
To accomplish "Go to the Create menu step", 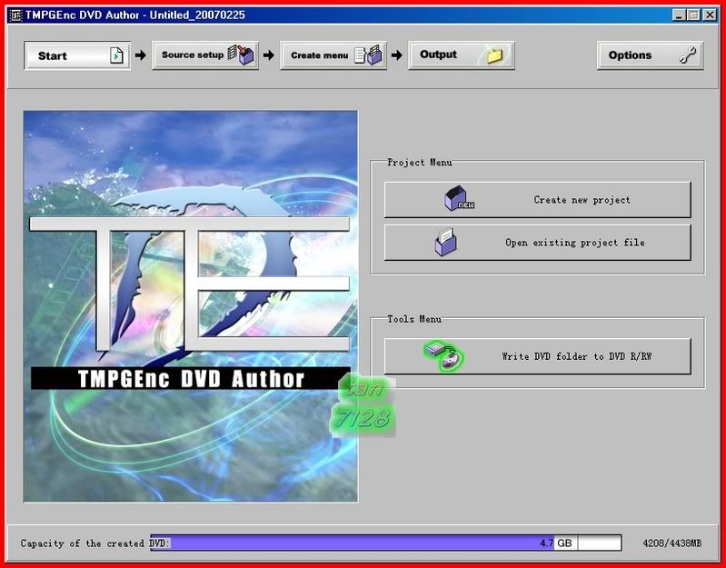I will point(333,55).
